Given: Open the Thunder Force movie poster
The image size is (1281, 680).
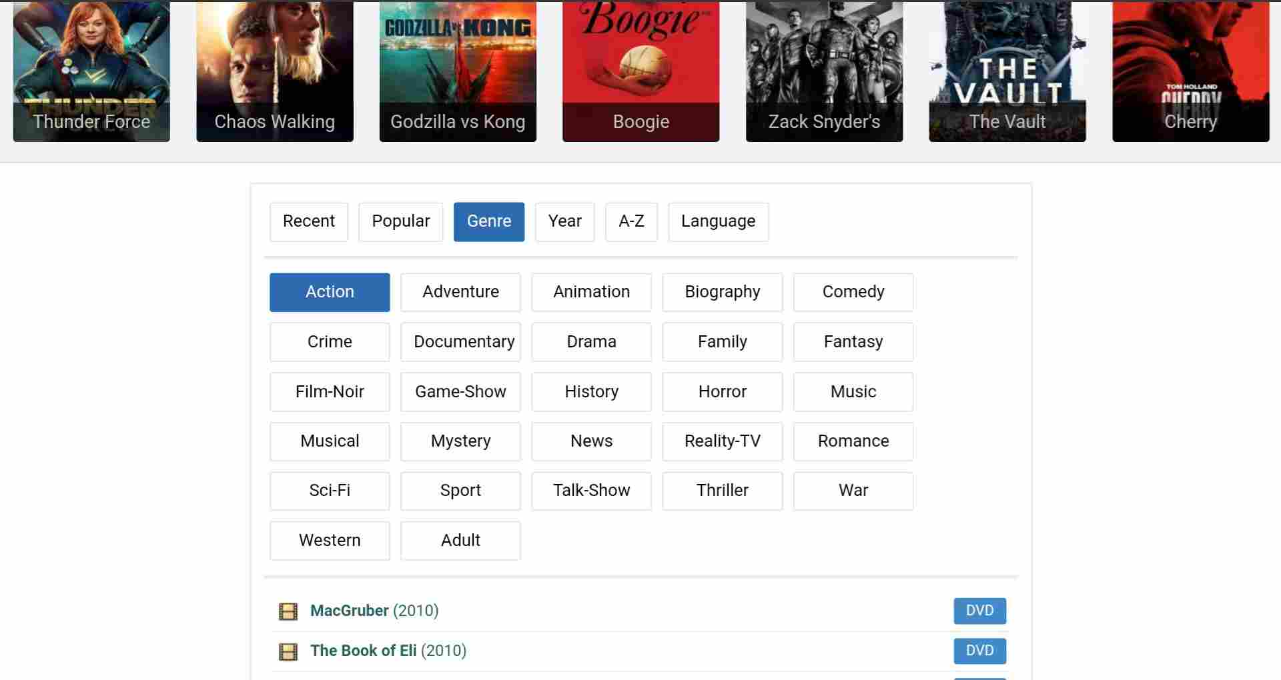Looking at the screenshot, I should coord(91,71).
